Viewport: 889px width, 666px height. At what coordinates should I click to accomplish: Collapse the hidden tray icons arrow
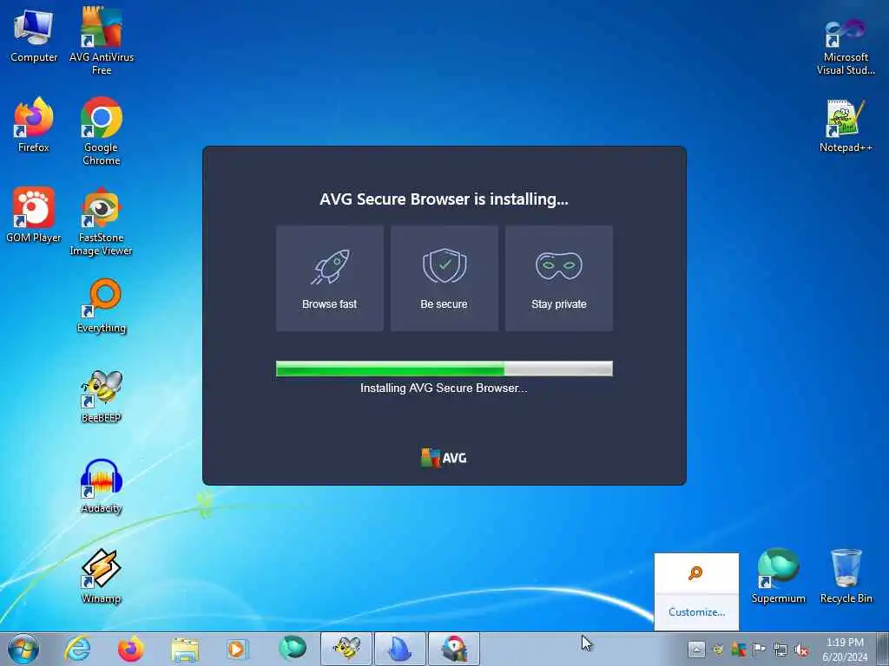697,650
